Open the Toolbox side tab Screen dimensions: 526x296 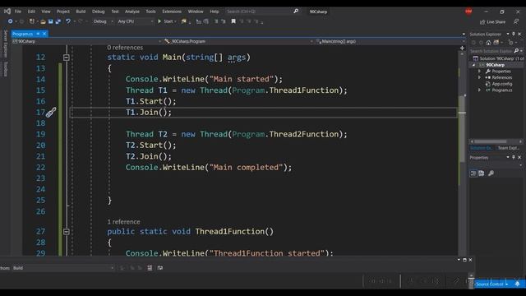pos(5,68)
